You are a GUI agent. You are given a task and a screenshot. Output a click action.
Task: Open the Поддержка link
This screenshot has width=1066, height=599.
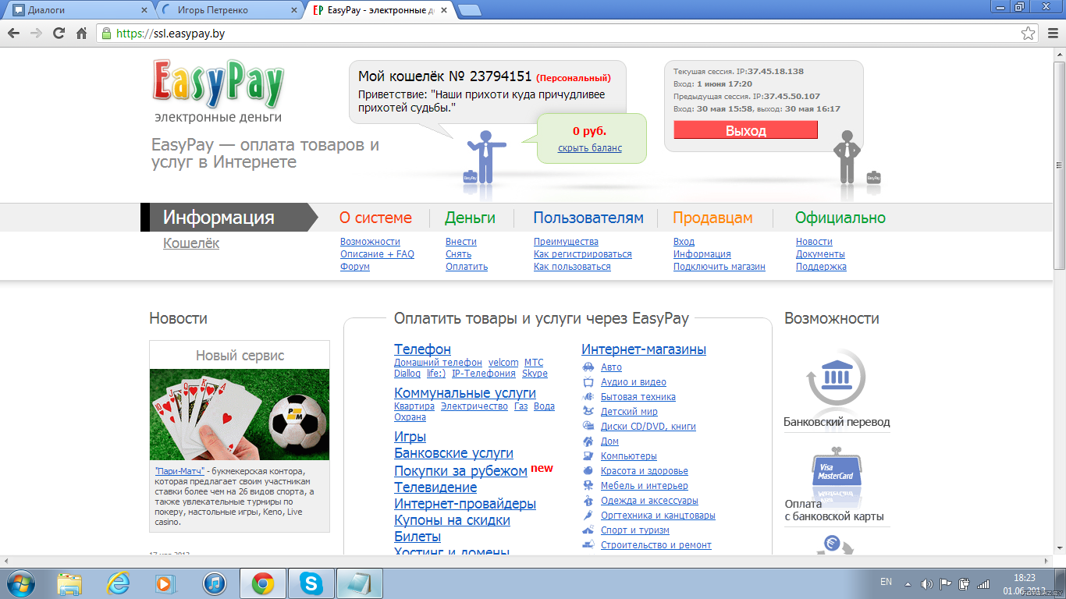tap(821, 267)
